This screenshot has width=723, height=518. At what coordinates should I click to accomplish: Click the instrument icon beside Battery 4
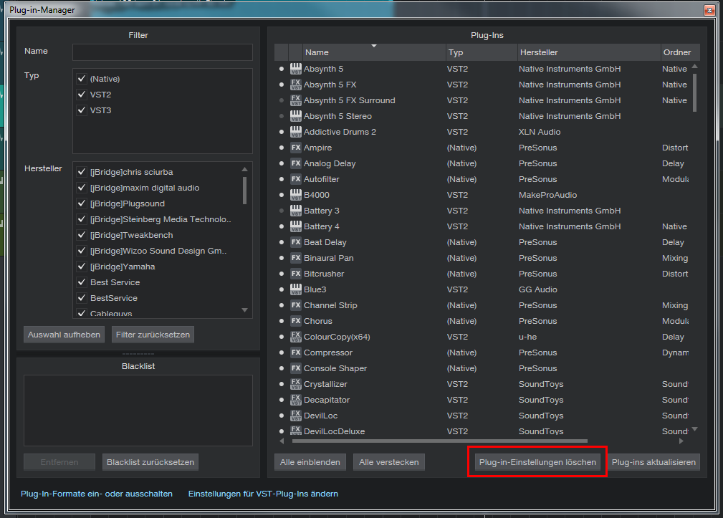point(295,226)
